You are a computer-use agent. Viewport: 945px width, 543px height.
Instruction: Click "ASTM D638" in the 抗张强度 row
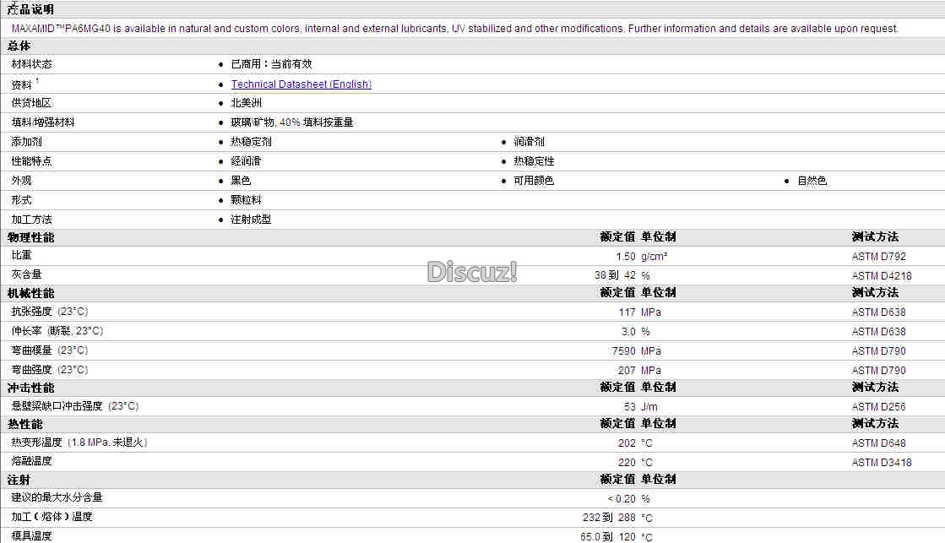click(878, 312)
